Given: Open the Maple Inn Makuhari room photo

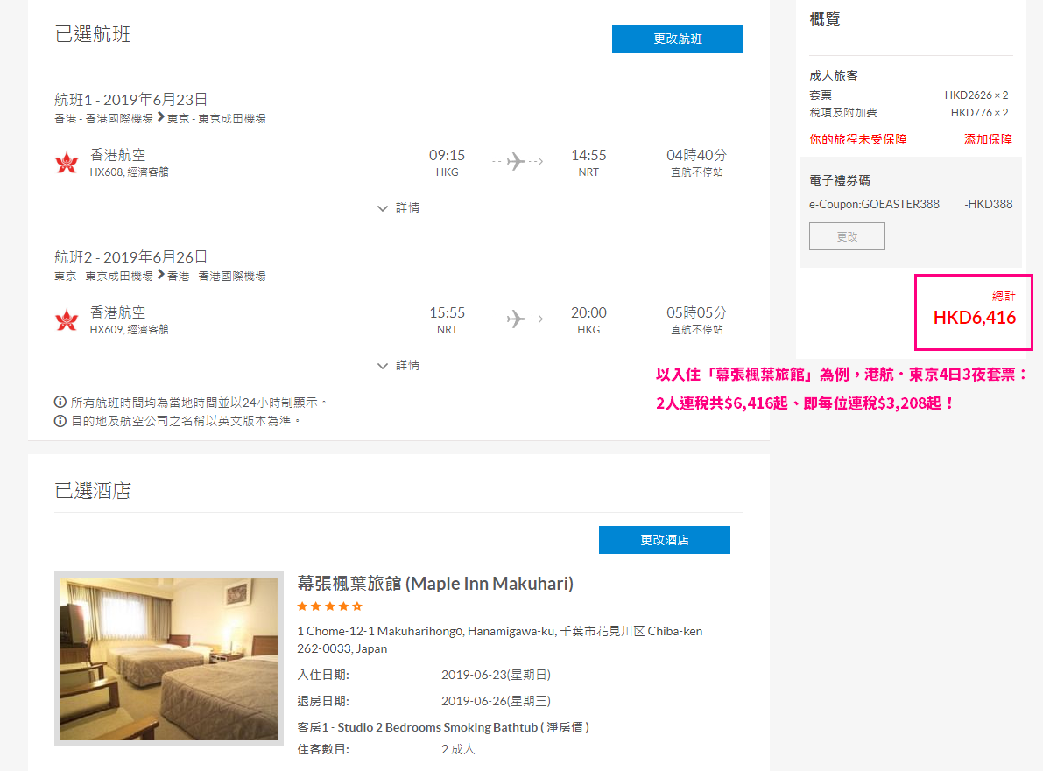Looking at the screenshot, I should pos(169,659).
